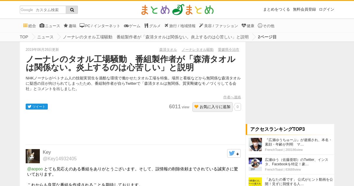Screen dimensions: 354x186
Task: Open the @aopoo mention link
Action: click(x=35, y=169)
